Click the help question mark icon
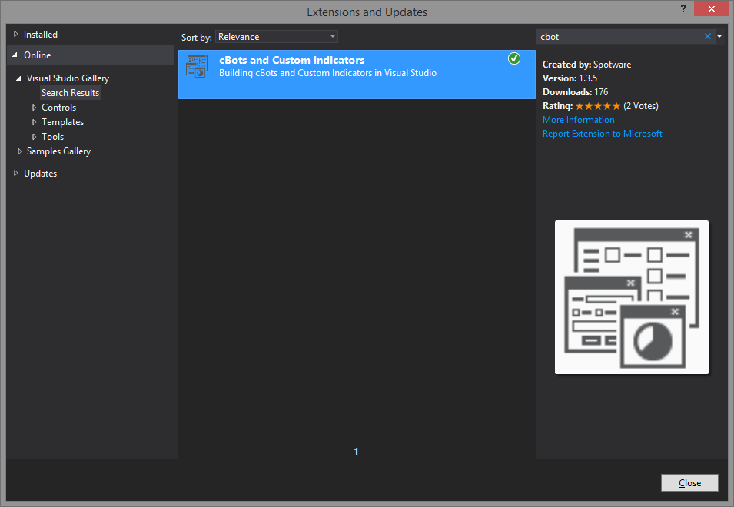The width and height of the screenshot is (734, 507). click(683, 9)
